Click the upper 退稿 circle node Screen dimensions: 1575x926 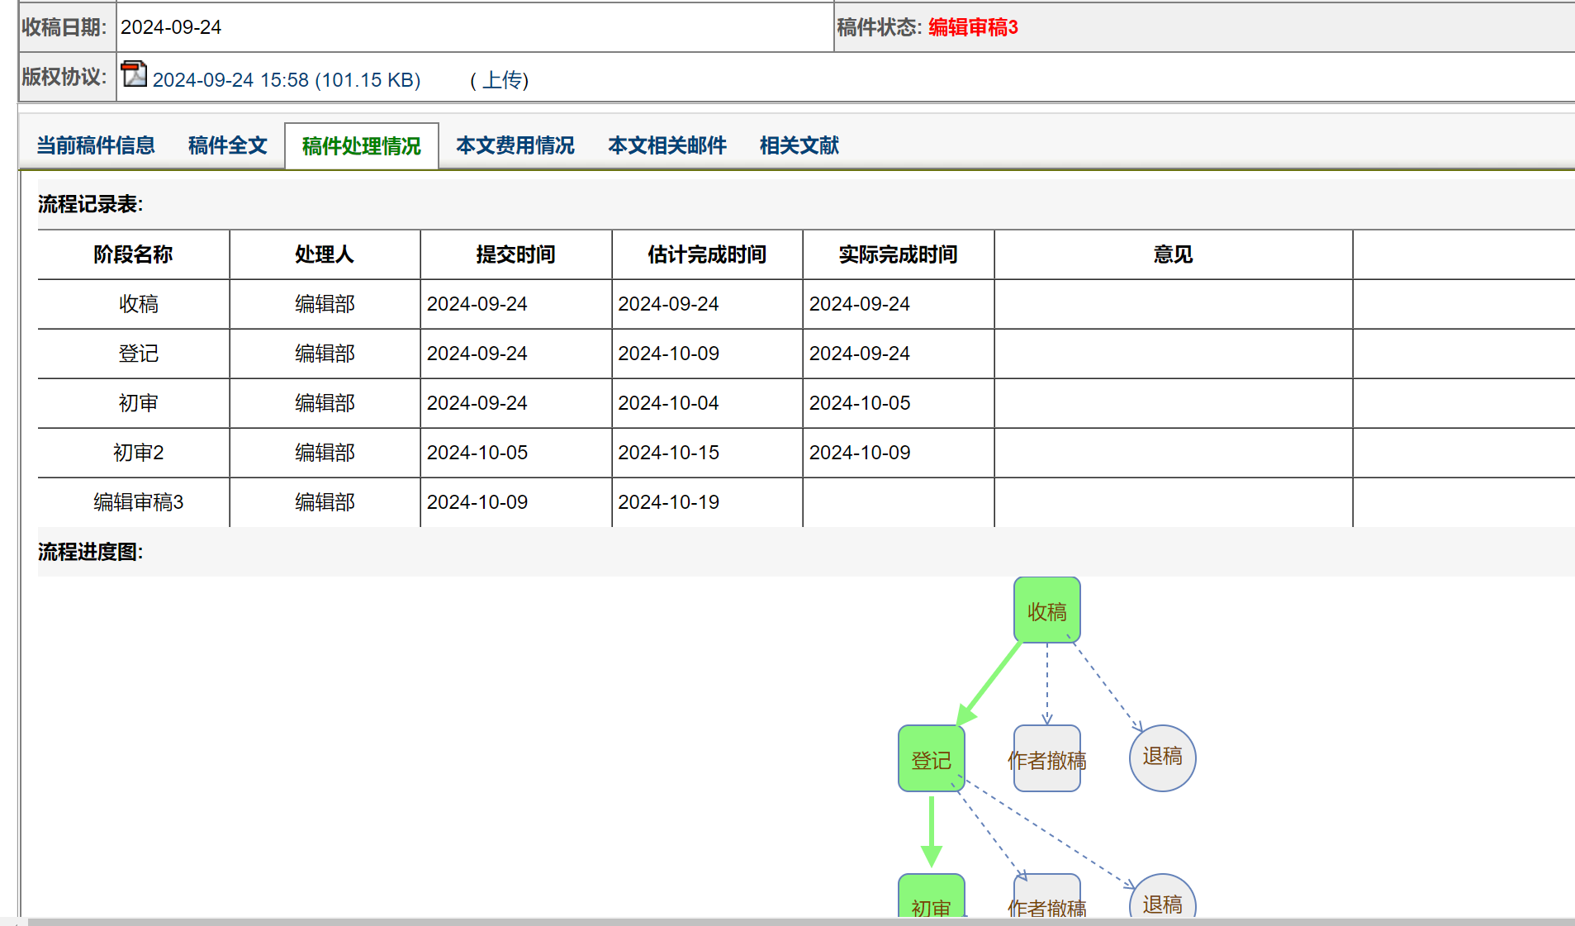click(x=1162, y=757)
